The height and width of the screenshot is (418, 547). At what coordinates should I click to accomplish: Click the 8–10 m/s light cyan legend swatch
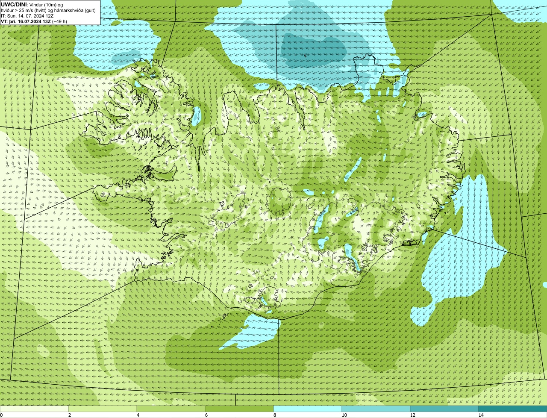308,409
